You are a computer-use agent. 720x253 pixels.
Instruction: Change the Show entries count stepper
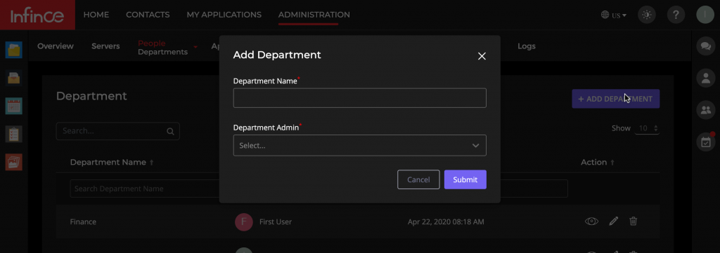click(x=647, y=128)
